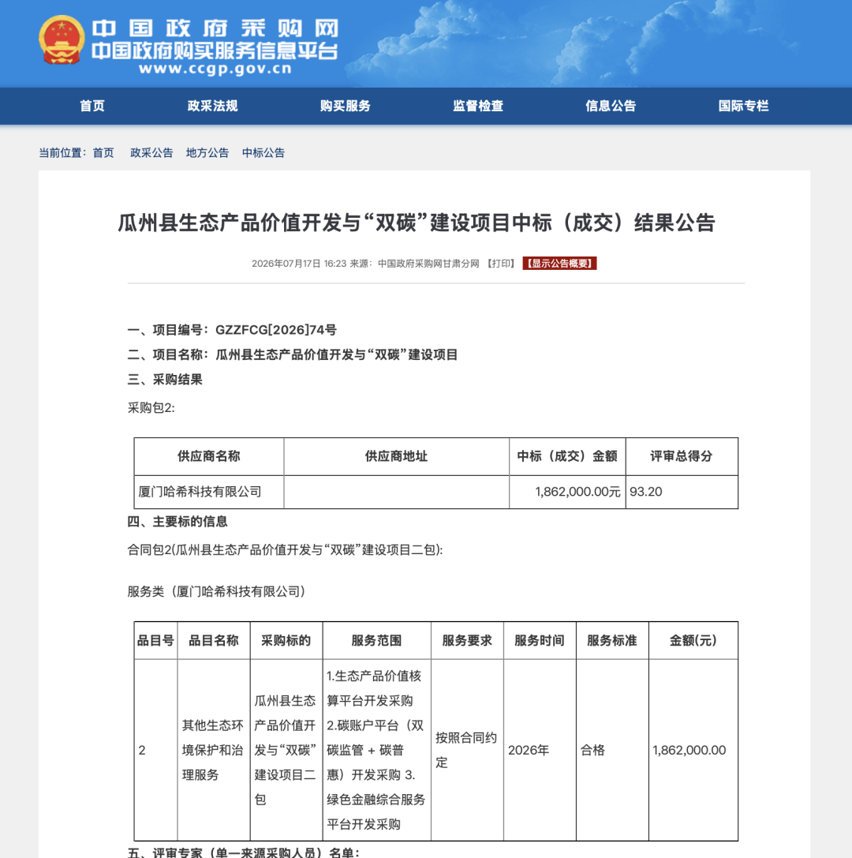This screenshot has height=858, width=852.
Task: Click the 【打印】 print link
Action: [501, 264]
